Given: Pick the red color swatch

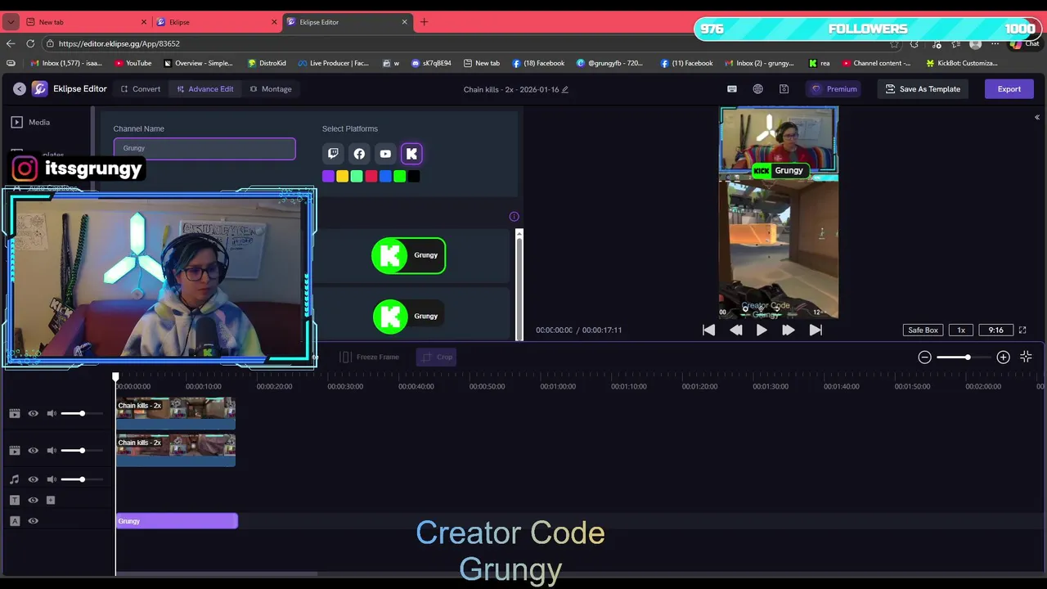Looking at the screenshot, I should (x=371, y=176).
